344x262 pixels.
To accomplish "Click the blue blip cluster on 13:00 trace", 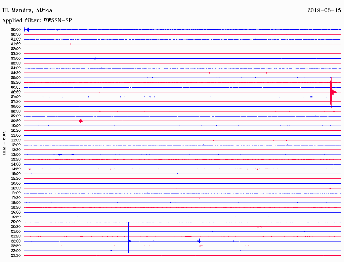I will 60,155.
